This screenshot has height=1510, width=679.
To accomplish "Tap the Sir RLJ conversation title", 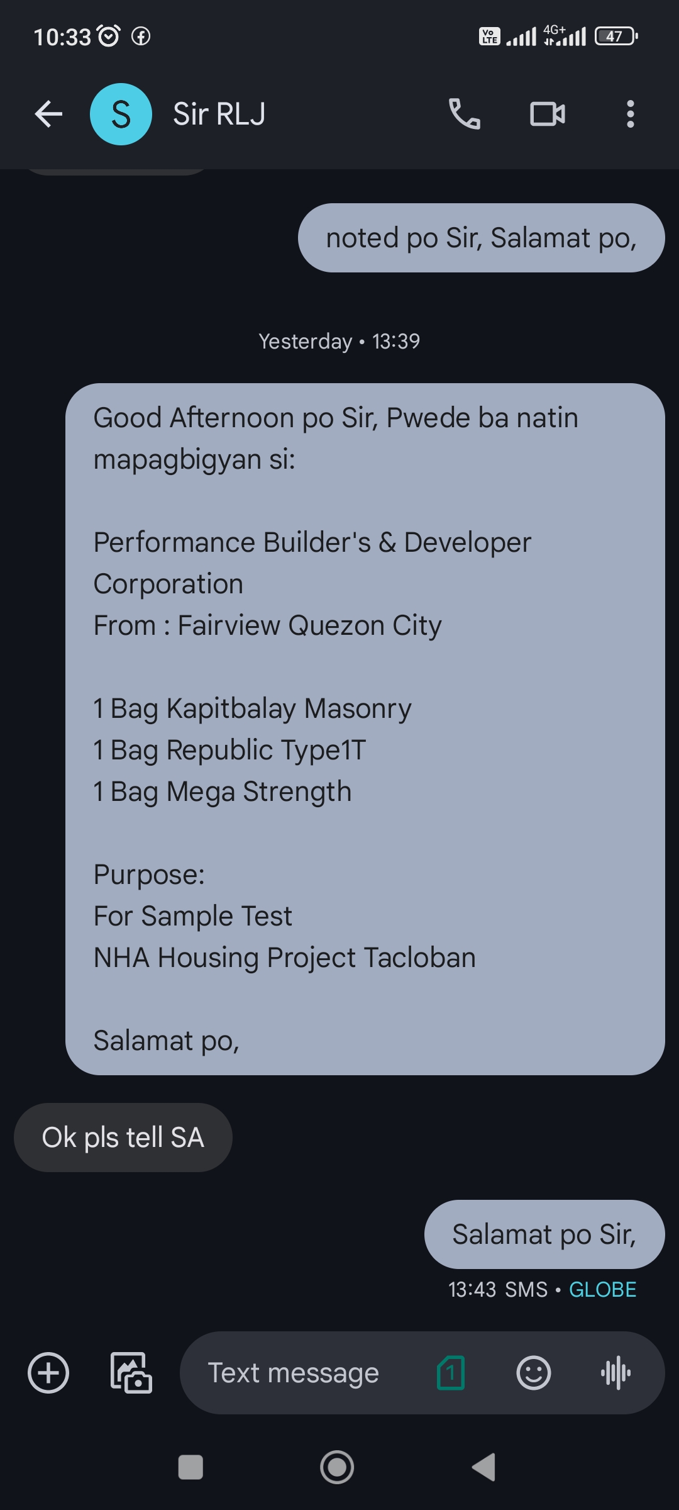I will (219, 115).
